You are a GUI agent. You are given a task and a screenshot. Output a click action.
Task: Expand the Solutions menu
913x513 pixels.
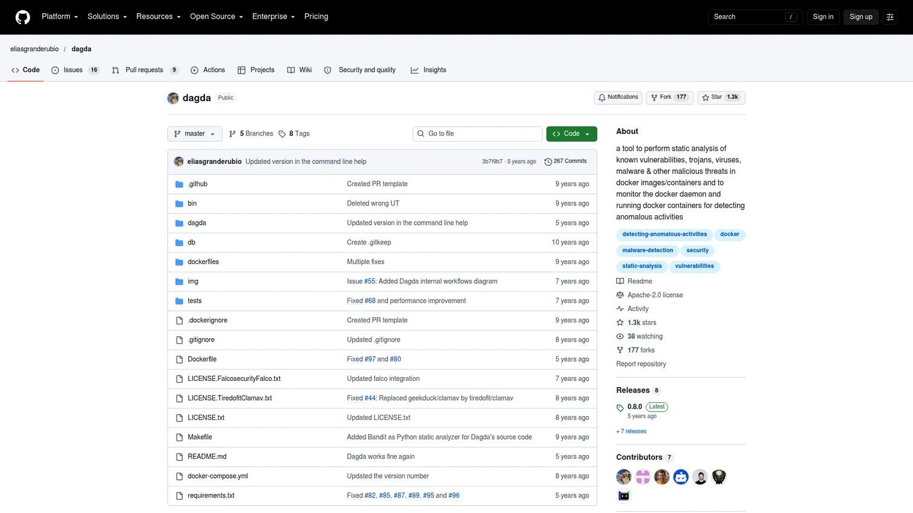coord(107,17)
